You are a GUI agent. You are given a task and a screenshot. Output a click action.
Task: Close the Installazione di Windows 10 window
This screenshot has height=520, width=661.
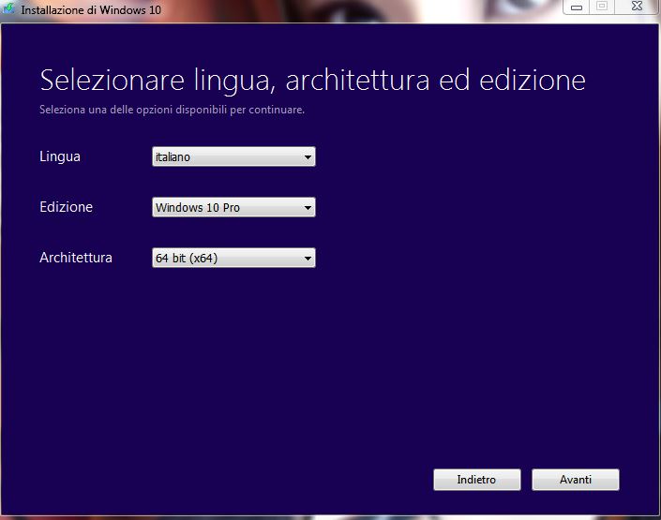click(x=637, y=7)
